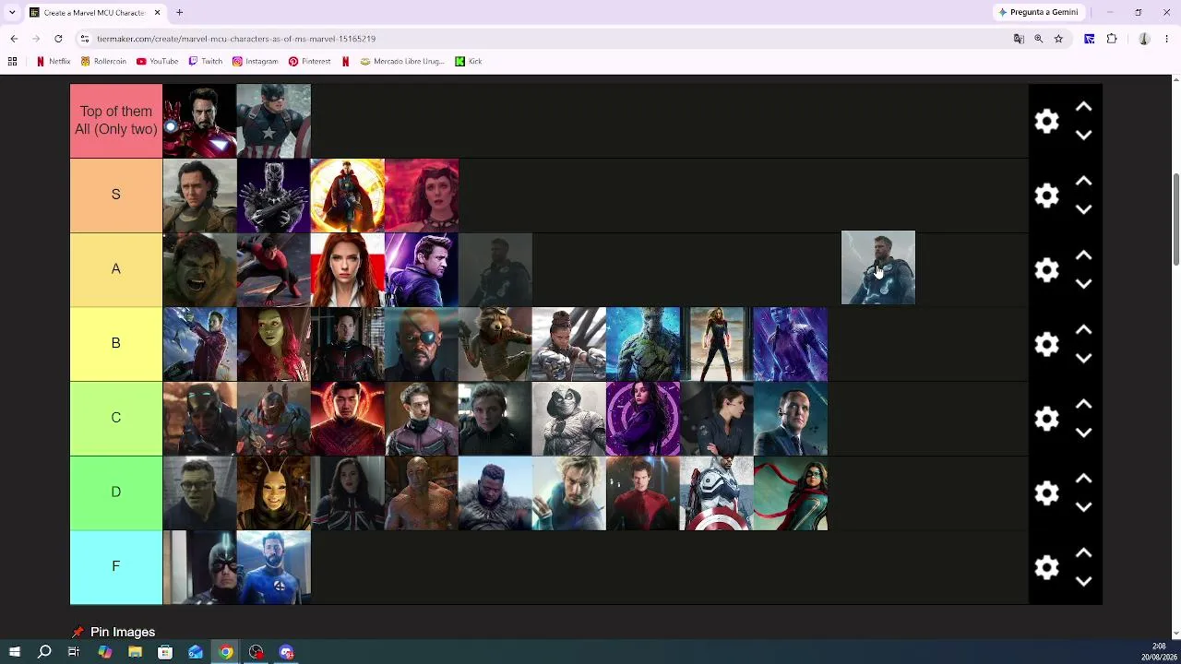
Task: Reload the TierMaker page
Action: pyautogui.click(x=58, y=39)
